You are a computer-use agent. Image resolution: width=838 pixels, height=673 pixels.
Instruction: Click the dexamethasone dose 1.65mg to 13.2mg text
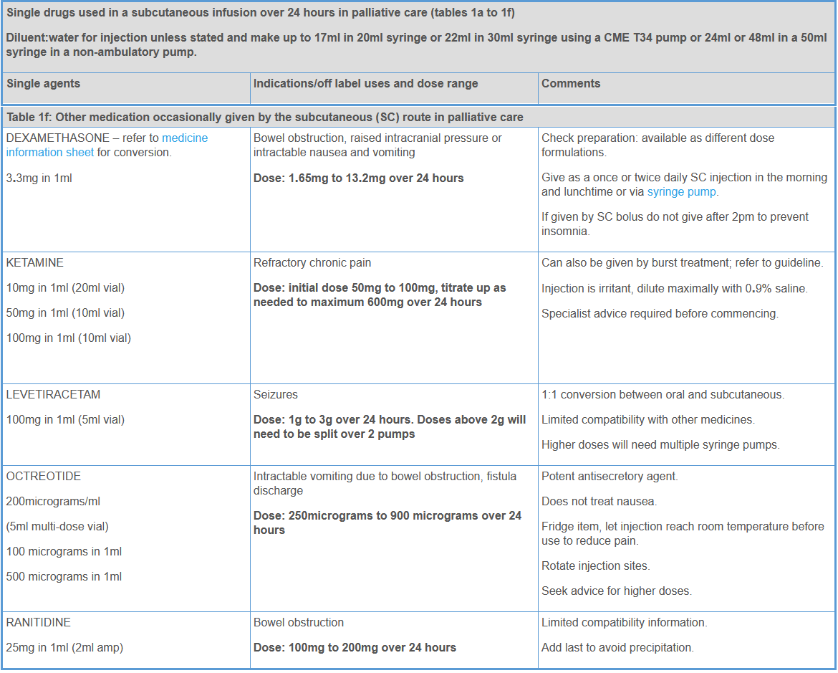click(x=358, y=178)
